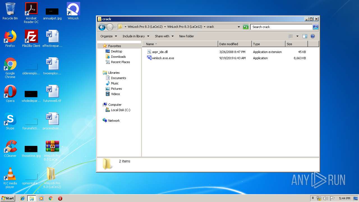Select Network in the navigation pane
Image resolution: width=359 pixels, height=202 pixels.
point(114,121)
